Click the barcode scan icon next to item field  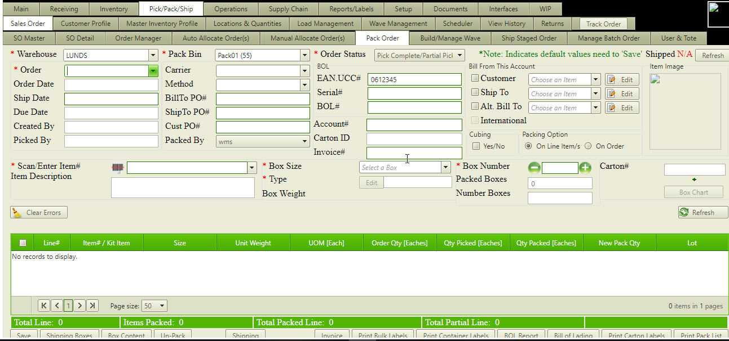(118, 168)
